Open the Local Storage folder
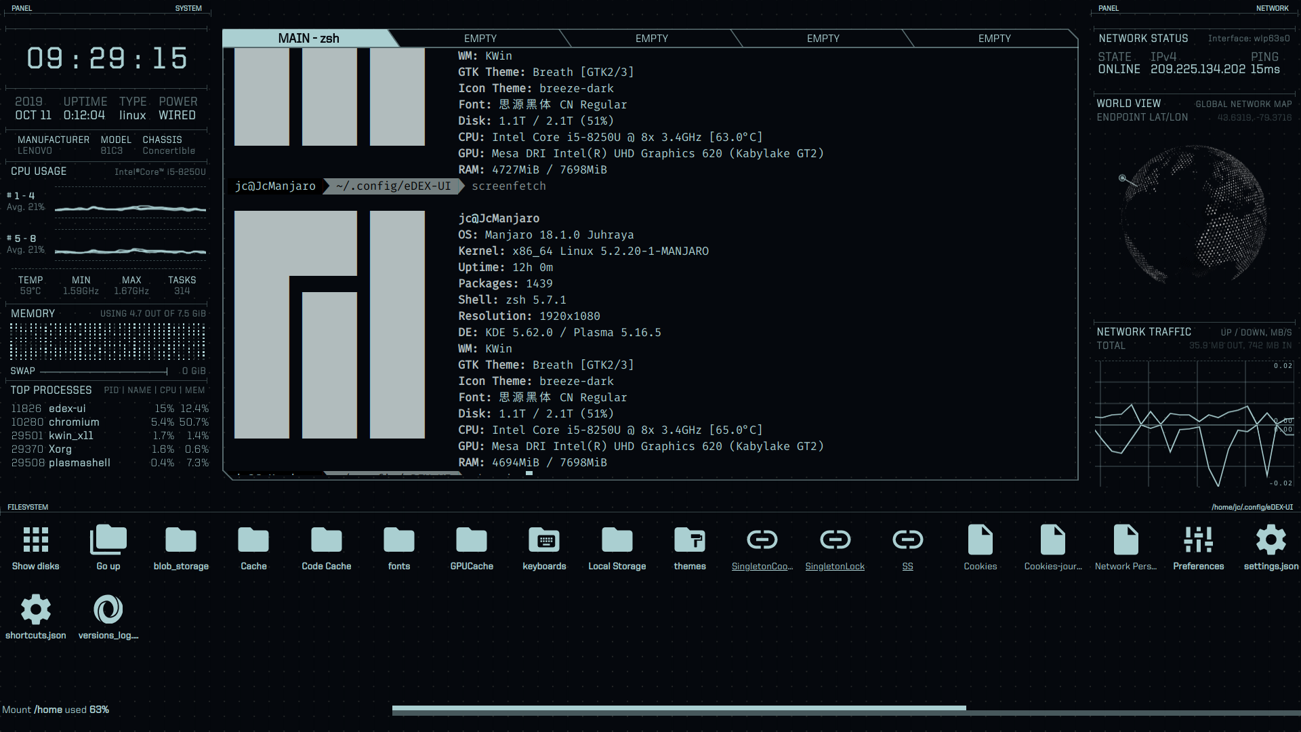The height and width of the screenshot is (732, 1301). [x=617, y=540]
